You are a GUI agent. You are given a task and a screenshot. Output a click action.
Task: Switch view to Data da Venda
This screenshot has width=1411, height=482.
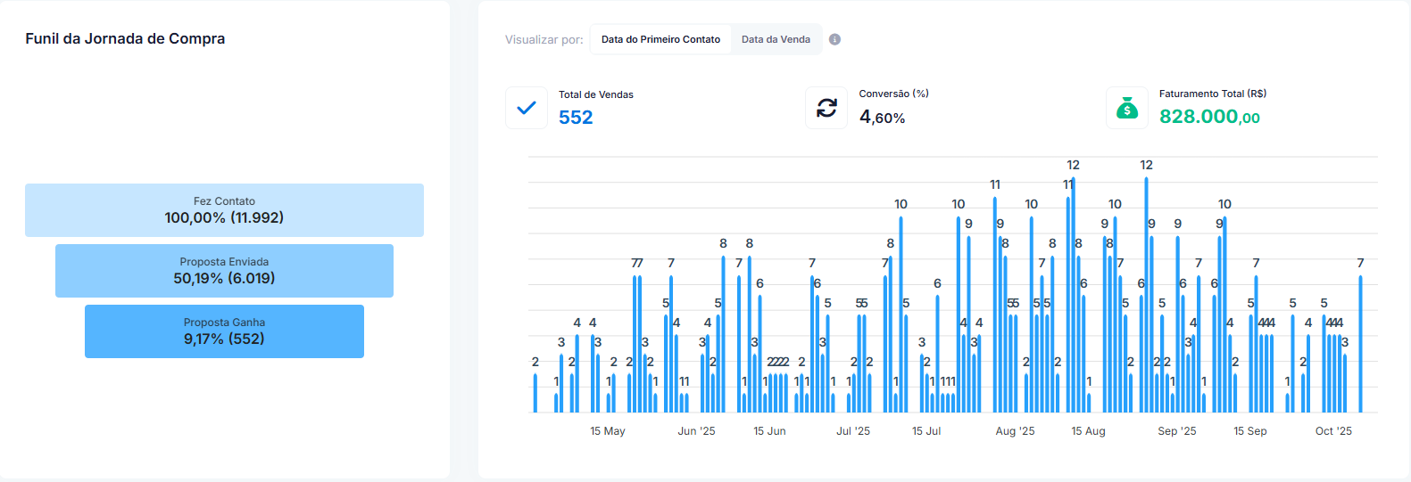tap(776, 39)
